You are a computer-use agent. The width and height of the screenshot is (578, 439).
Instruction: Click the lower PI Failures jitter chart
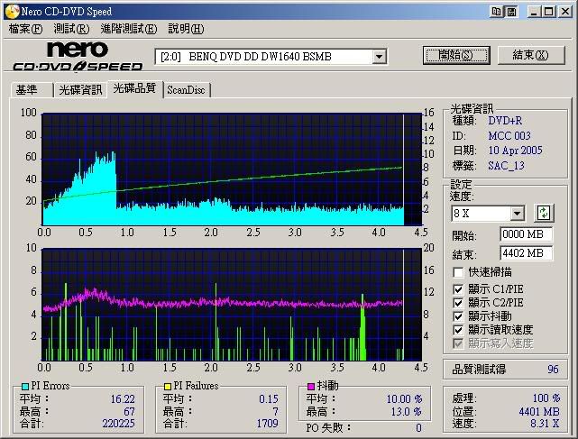pos(232,305)
